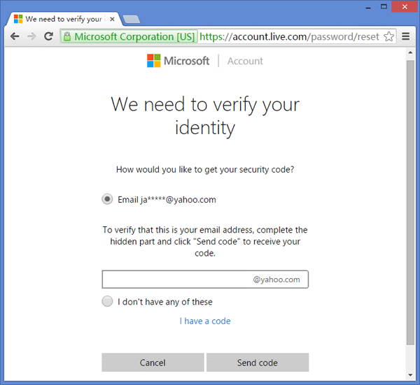The width and height of the screenshot is (420, 385).
Task: Click the scrollbar down arrow
Action: click(410, 375)
